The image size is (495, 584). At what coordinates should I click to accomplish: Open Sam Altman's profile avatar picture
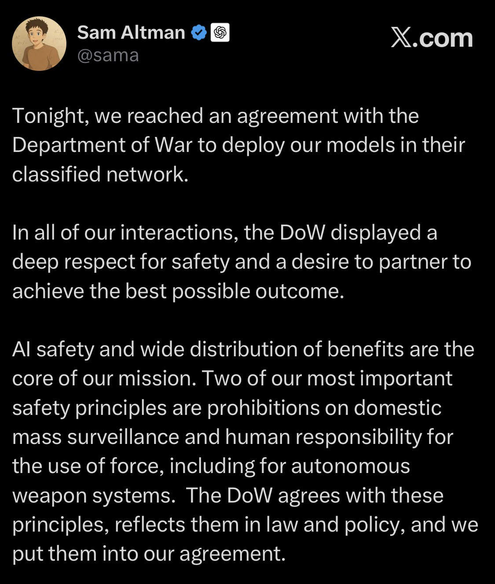pyautogui.click(x=39, y=44)
